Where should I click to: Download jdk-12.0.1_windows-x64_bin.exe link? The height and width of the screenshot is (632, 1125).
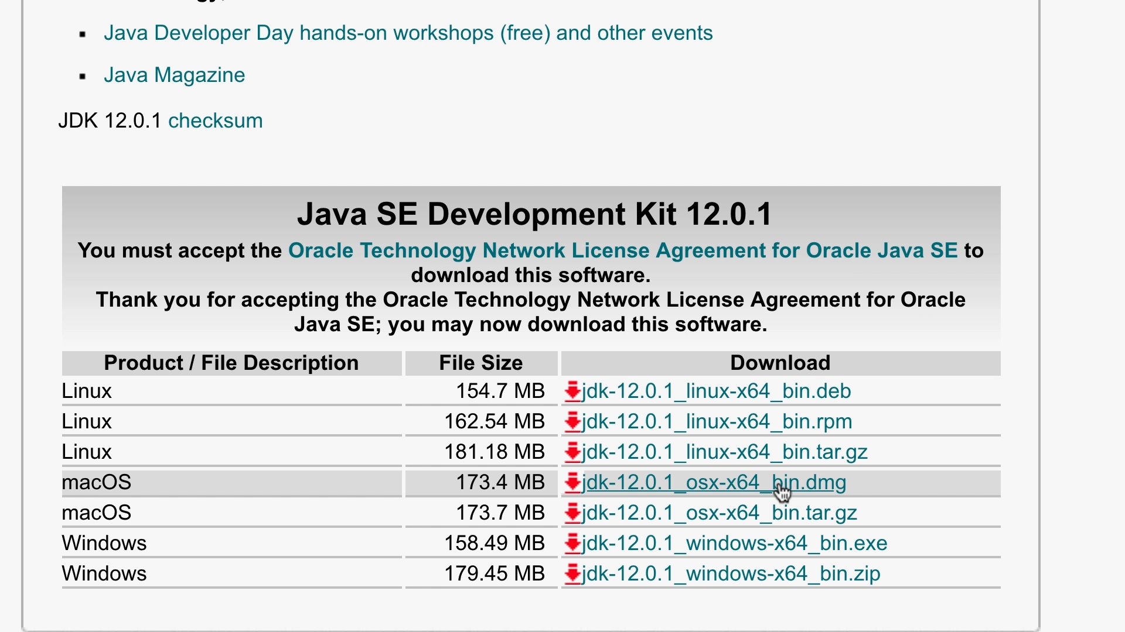(x=734, y=543)
